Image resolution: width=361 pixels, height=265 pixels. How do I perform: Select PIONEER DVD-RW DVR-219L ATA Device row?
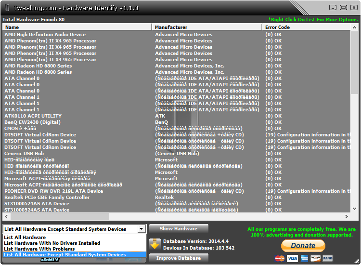pyautogui.click(x=177, y=191)
